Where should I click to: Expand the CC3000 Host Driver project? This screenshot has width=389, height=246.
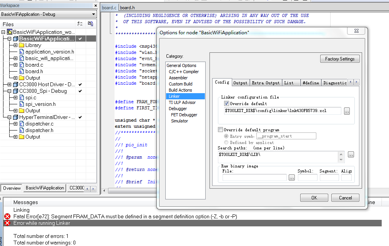coord(10,84)
